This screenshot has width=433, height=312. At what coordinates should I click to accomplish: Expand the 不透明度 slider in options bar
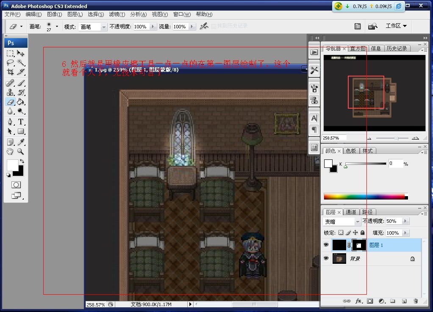(153, 27)
